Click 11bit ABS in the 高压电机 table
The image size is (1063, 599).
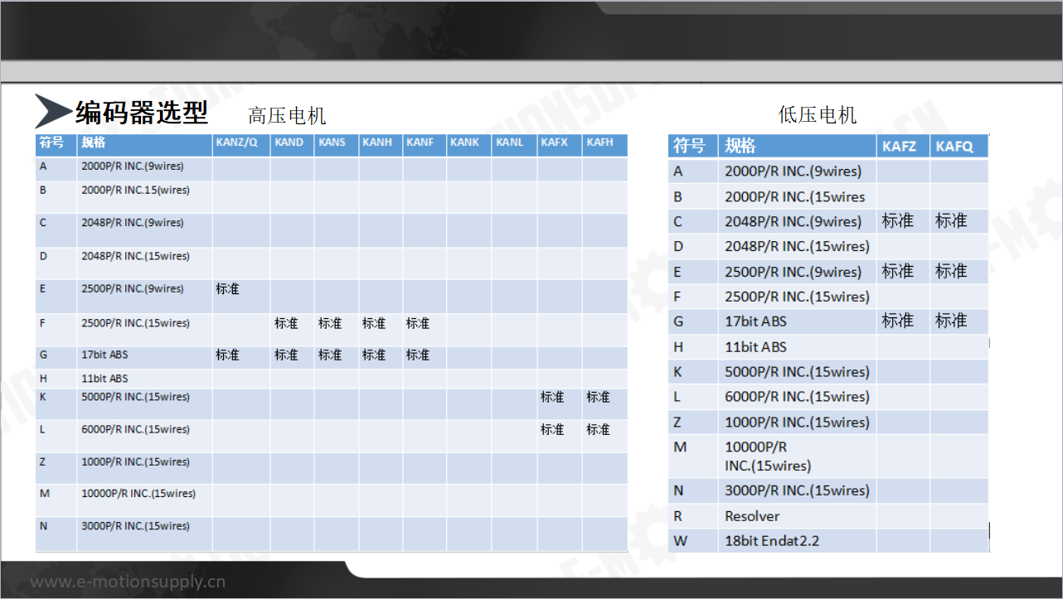click(x=104, y=379)
